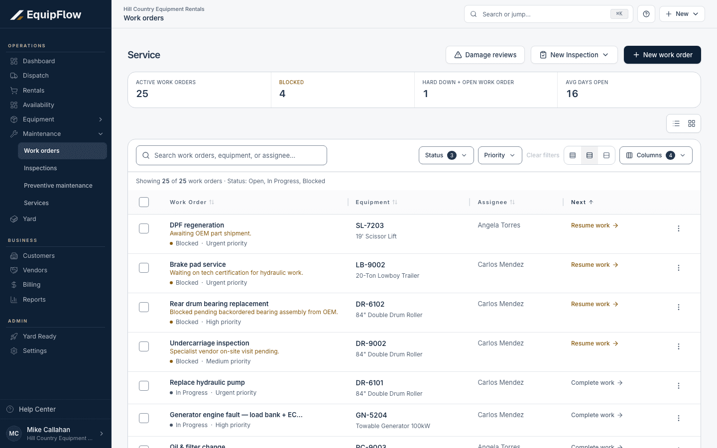Open Dispatch from the sidebar
717x448 pixels.
(56, 76)
